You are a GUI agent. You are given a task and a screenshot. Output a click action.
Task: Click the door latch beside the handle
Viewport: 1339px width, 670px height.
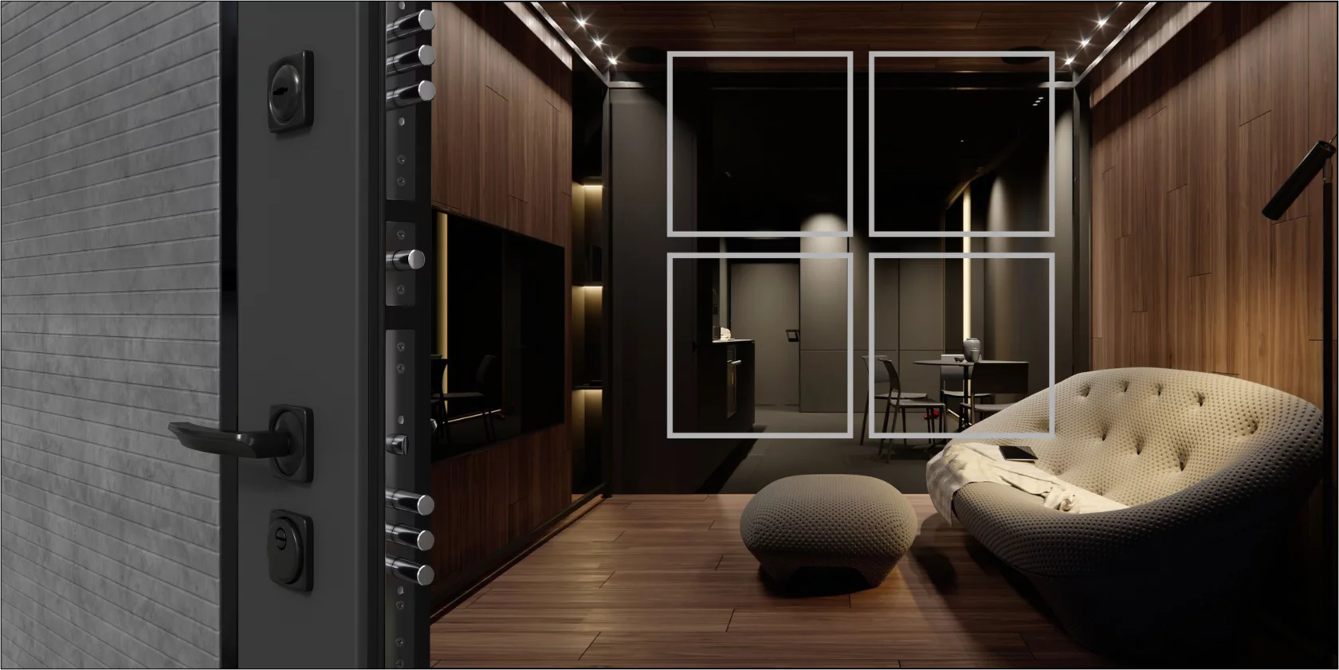(397, 442)
